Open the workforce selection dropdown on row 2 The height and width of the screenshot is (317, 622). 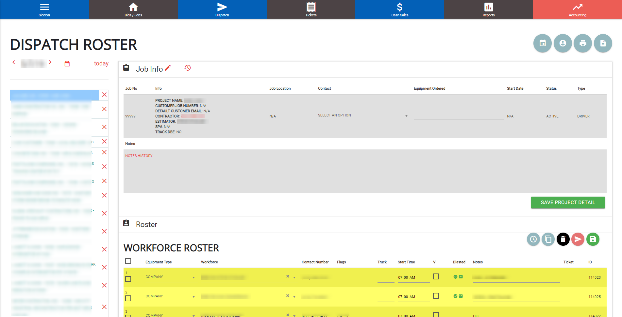point(294,297)
